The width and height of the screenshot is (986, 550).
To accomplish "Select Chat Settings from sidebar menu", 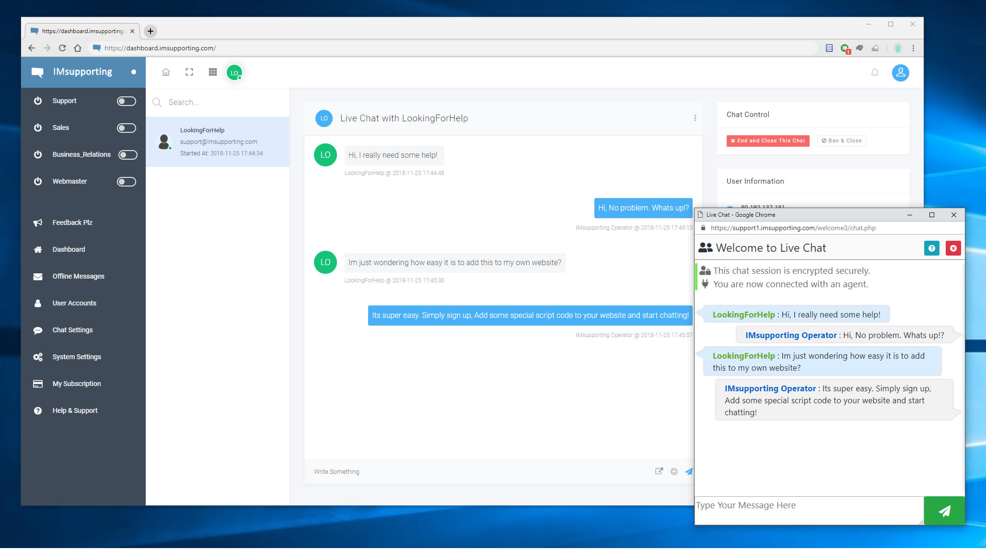I will (x=73, y=330).
